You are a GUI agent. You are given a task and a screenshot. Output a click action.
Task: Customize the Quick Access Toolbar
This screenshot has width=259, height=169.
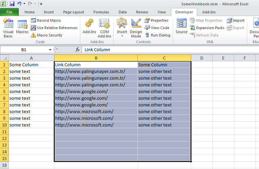pyautogui.click(x=41, y=4)
